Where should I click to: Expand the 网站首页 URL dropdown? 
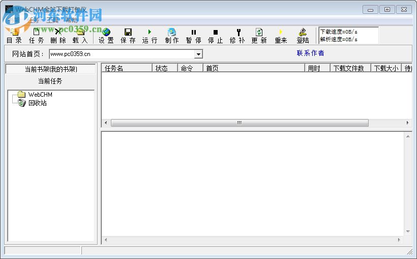[198, 54]
